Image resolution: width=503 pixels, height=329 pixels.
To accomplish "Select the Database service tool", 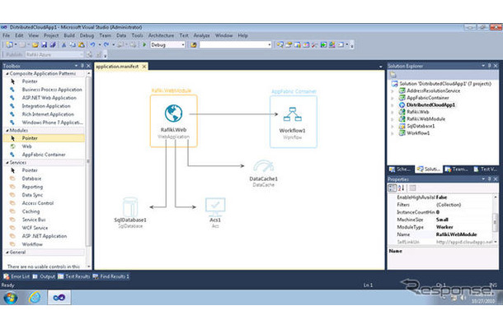I will click(31, 178).
